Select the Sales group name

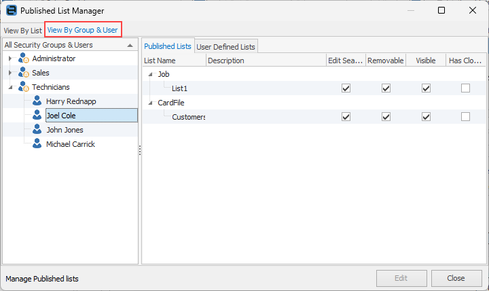41,73
